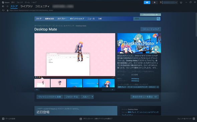Open developer infiniteloop link

tap(135, 79)
